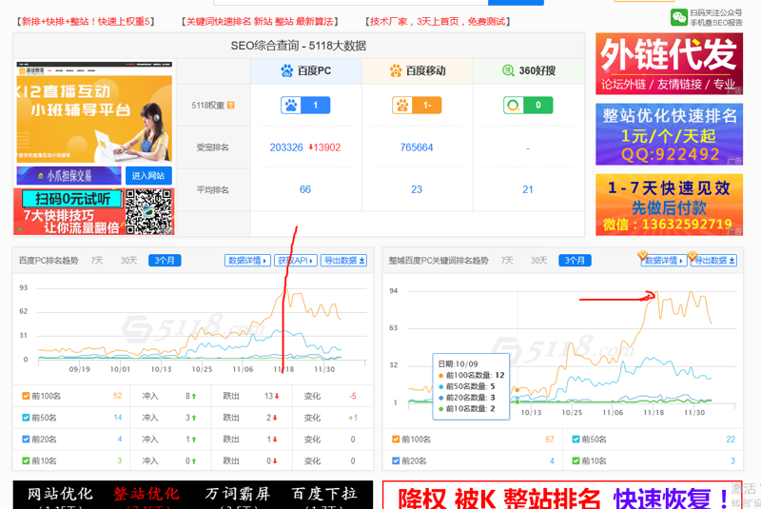Click 获取API button
Screen dimensions: 761x509
point(296,261)
